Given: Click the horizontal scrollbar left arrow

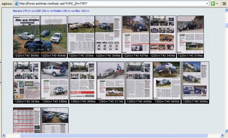Looking at the screenshot, I should (x=4, y=135).
